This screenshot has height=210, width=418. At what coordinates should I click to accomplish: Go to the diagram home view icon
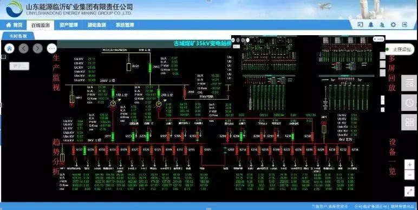click(9, 48)
